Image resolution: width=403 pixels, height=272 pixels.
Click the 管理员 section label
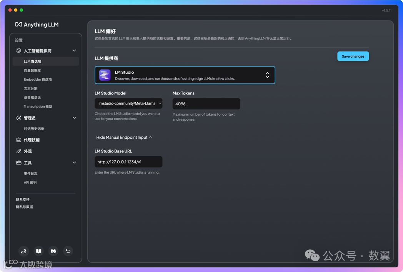[x=30, y=118]
